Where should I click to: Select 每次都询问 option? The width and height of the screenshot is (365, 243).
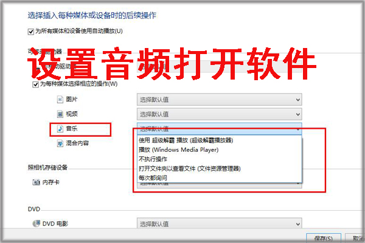(x=220, y=178)
